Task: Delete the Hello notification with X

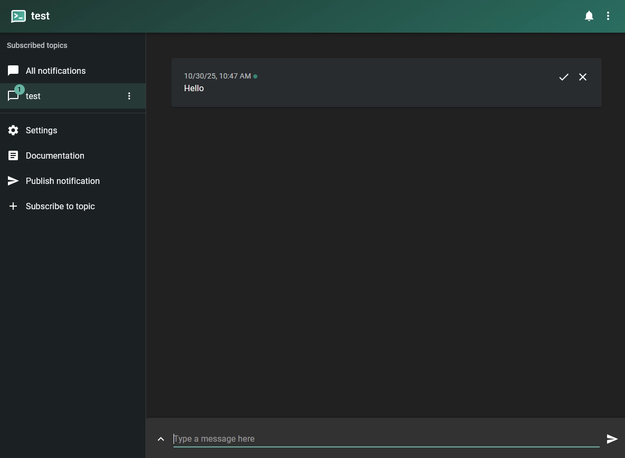Action: [x=583, y=77]
